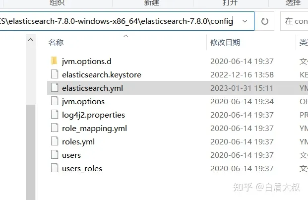
Task: Click the roles.yml file icon
Action: pos(55,141)
